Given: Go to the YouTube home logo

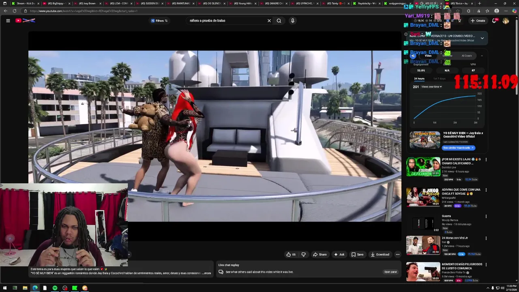Looking at the screenshot, I should click(x=25, y=21).
